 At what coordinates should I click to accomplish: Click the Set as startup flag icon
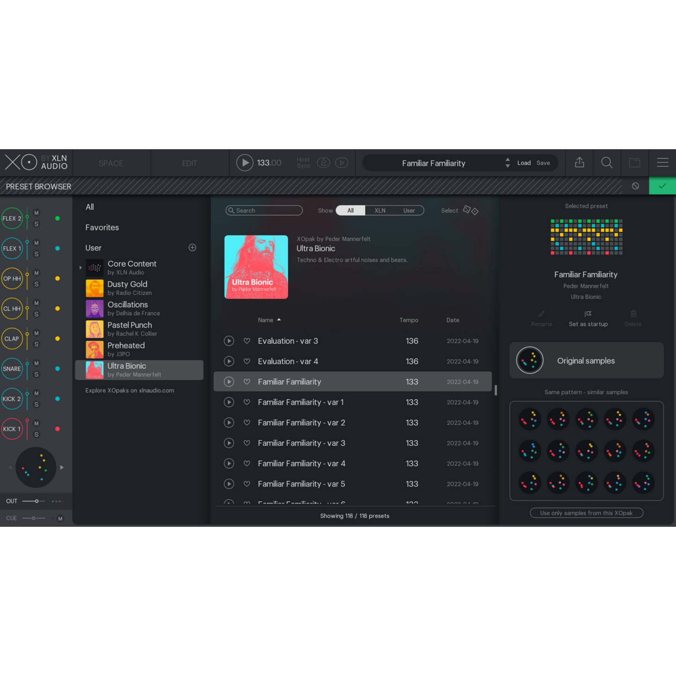tap(588, 314)
